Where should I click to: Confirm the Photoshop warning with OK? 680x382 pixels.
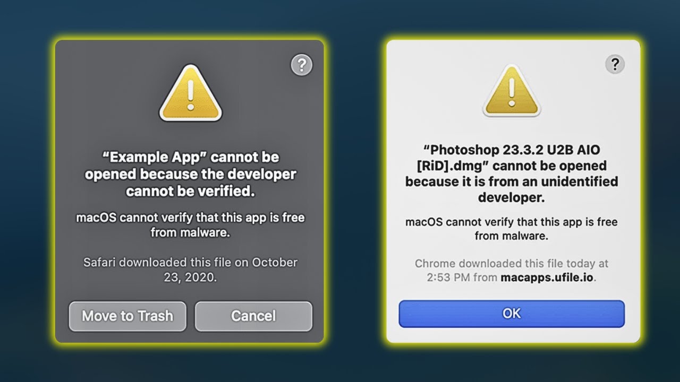(512, 314)
